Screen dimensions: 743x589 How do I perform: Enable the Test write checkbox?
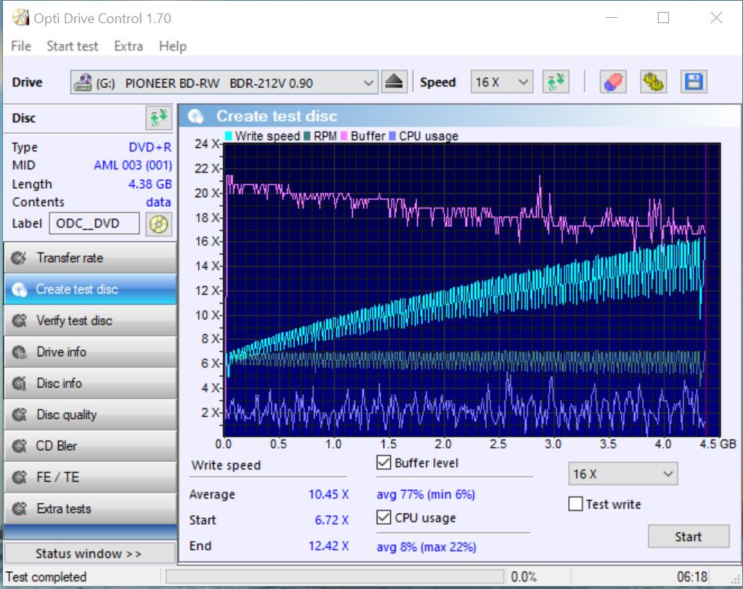point(576,504)
